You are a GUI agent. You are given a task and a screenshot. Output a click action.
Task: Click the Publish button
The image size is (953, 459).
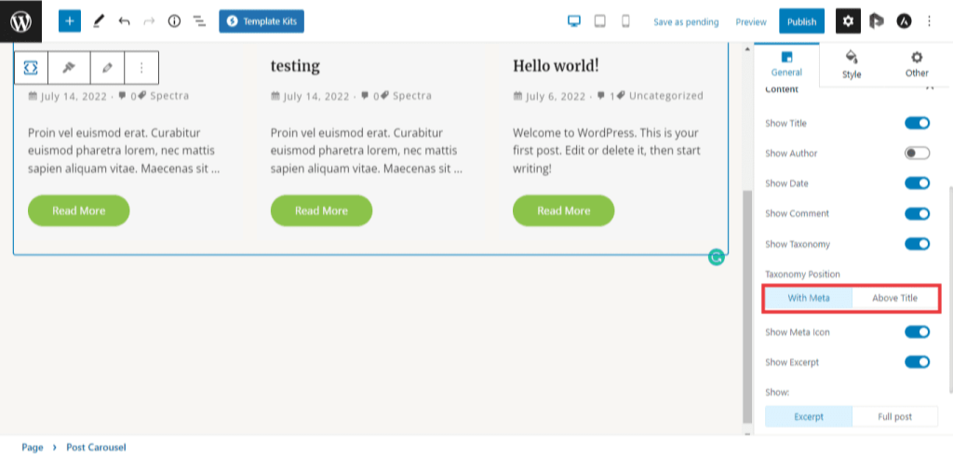point(801,21)
